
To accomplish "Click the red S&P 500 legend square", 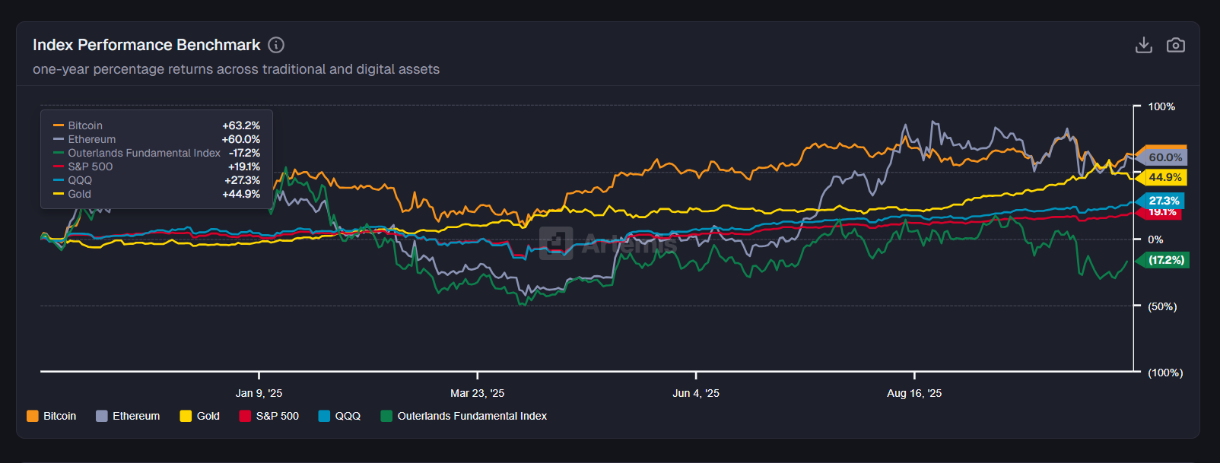I will 245,416.
